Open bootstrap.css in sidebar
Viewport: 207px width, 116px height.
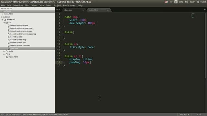point(16,37)
